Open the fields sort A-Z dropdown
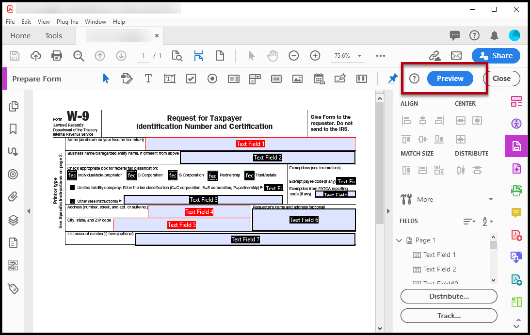 coord(488,222)
